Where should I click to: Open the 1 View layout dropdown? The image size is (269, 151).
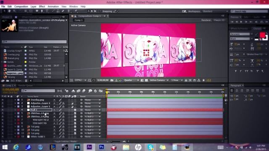[x=177, y=80]
